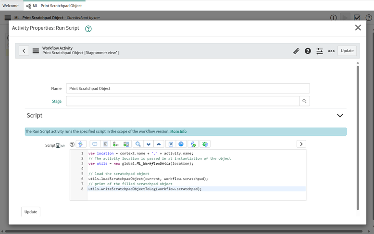Open script editor blue help icon
Image resolution: width=374 pixels, height=234 pixels.
pos(181,144)
